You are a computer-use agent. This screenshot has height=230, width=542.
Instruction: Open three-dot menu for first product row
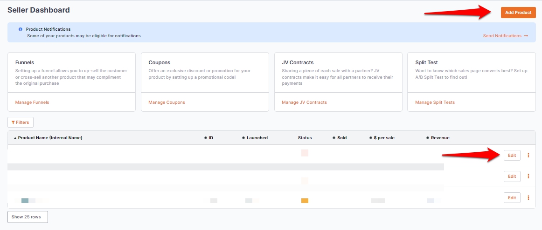coord(528,156)
